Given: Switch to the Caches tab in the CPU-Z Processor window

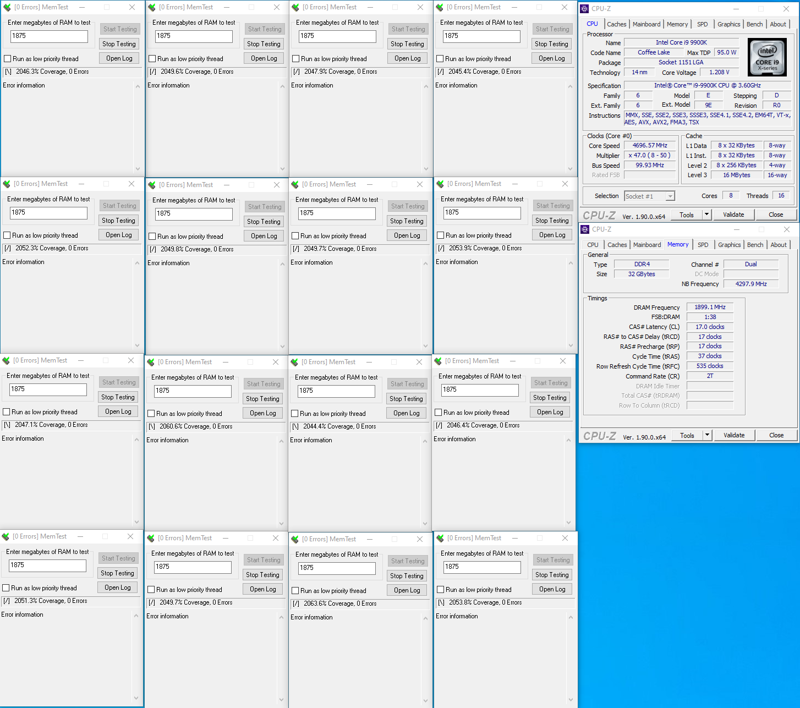Looking at the screenshot, I should click(617, 24).
